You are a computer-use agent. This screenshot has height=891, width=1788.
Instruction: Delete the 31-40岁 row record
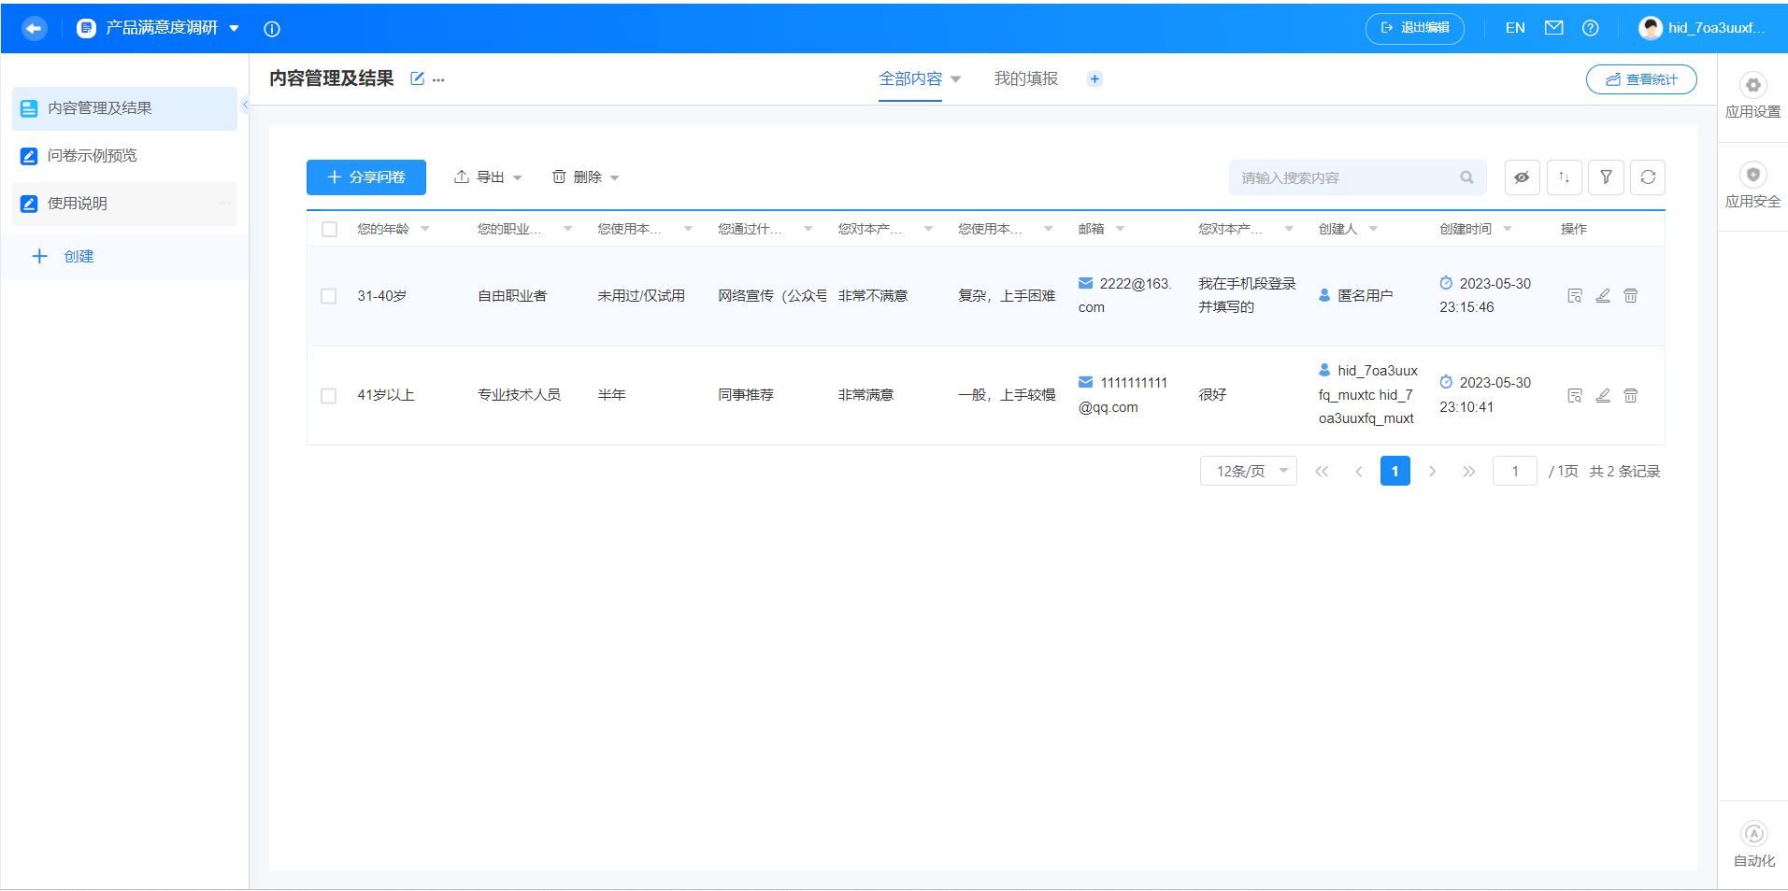coord(1631,296)
